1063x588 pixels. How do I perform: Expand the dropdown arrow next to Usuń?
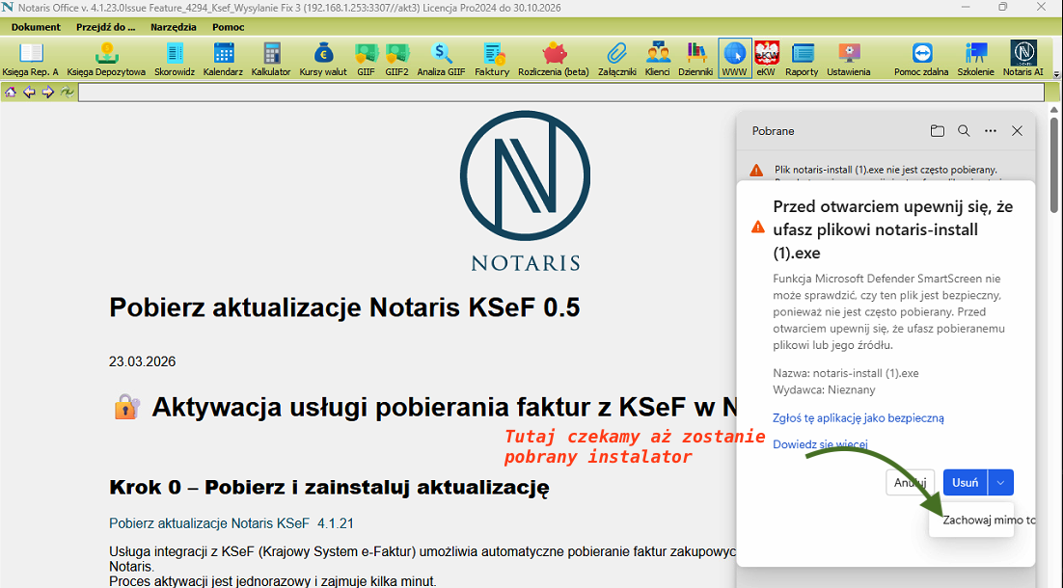pos(1001,483)
